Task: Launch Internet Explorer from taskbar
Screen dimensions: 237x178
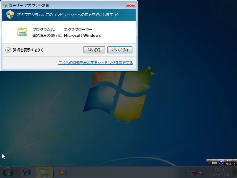Action: [27, 172]
